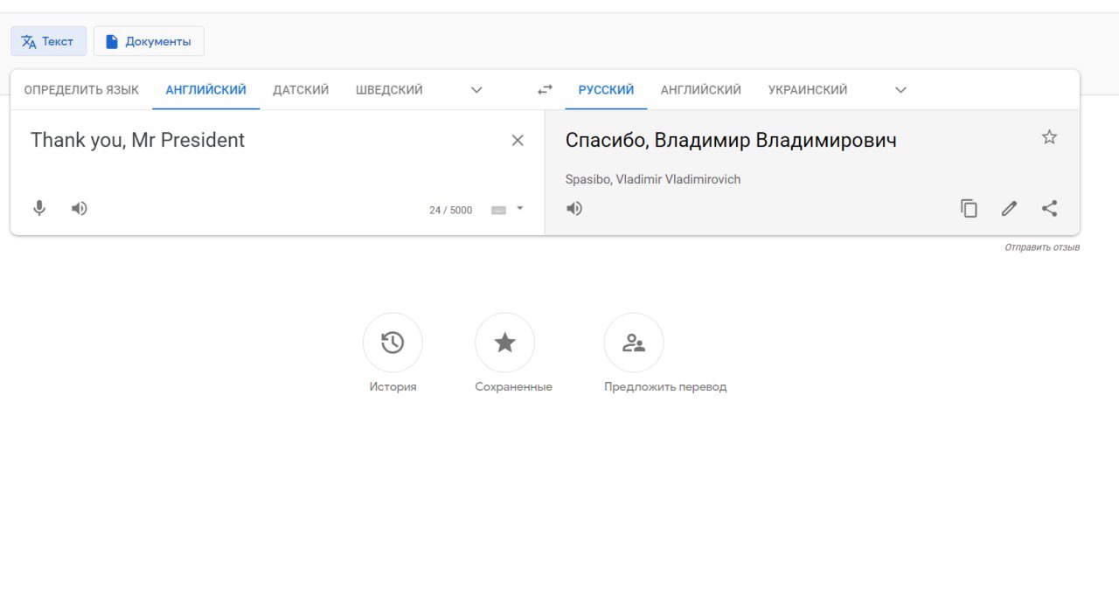Listen to the Russian translation audio
The image size is (1119, 603).
(x=574, y=208)
